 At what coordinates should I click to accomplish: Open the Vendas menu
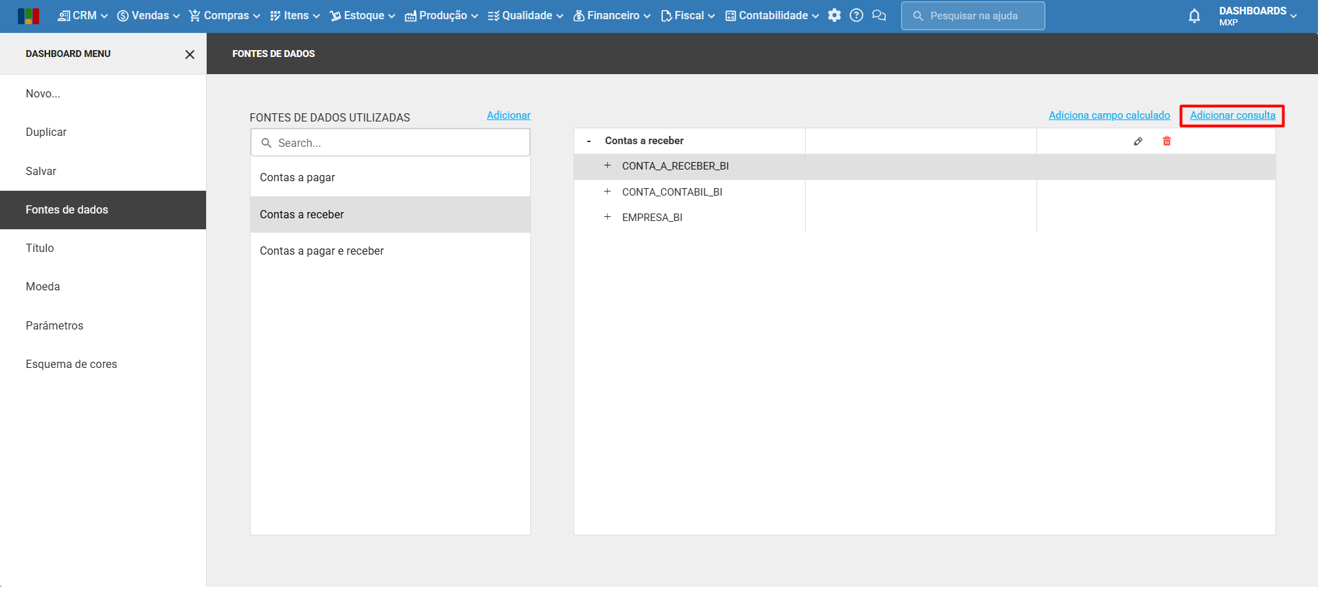(148, 16)
